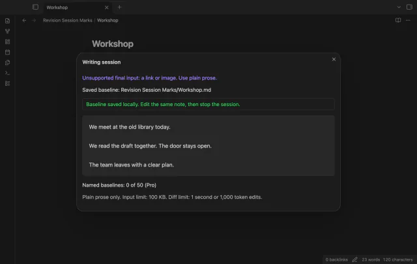Open the files icon in ribbon
417x264 pixels.
[7, 21]
